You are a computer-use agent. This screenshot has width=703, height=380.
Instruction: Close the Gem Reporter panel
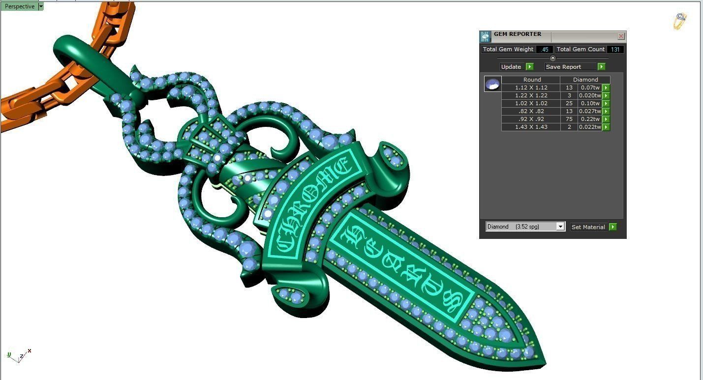pos(621,36)
